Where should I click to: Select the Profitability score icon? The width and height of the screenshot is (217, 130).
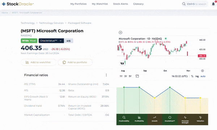[x=139, y=119]
